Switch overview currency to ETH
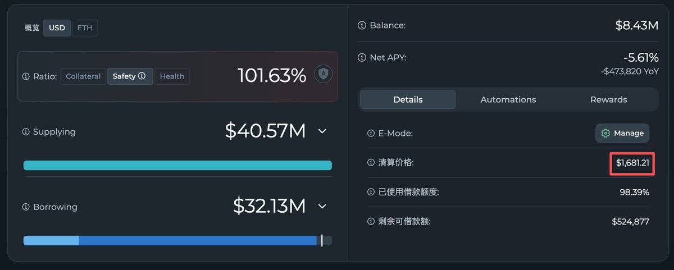 (85, 28)
